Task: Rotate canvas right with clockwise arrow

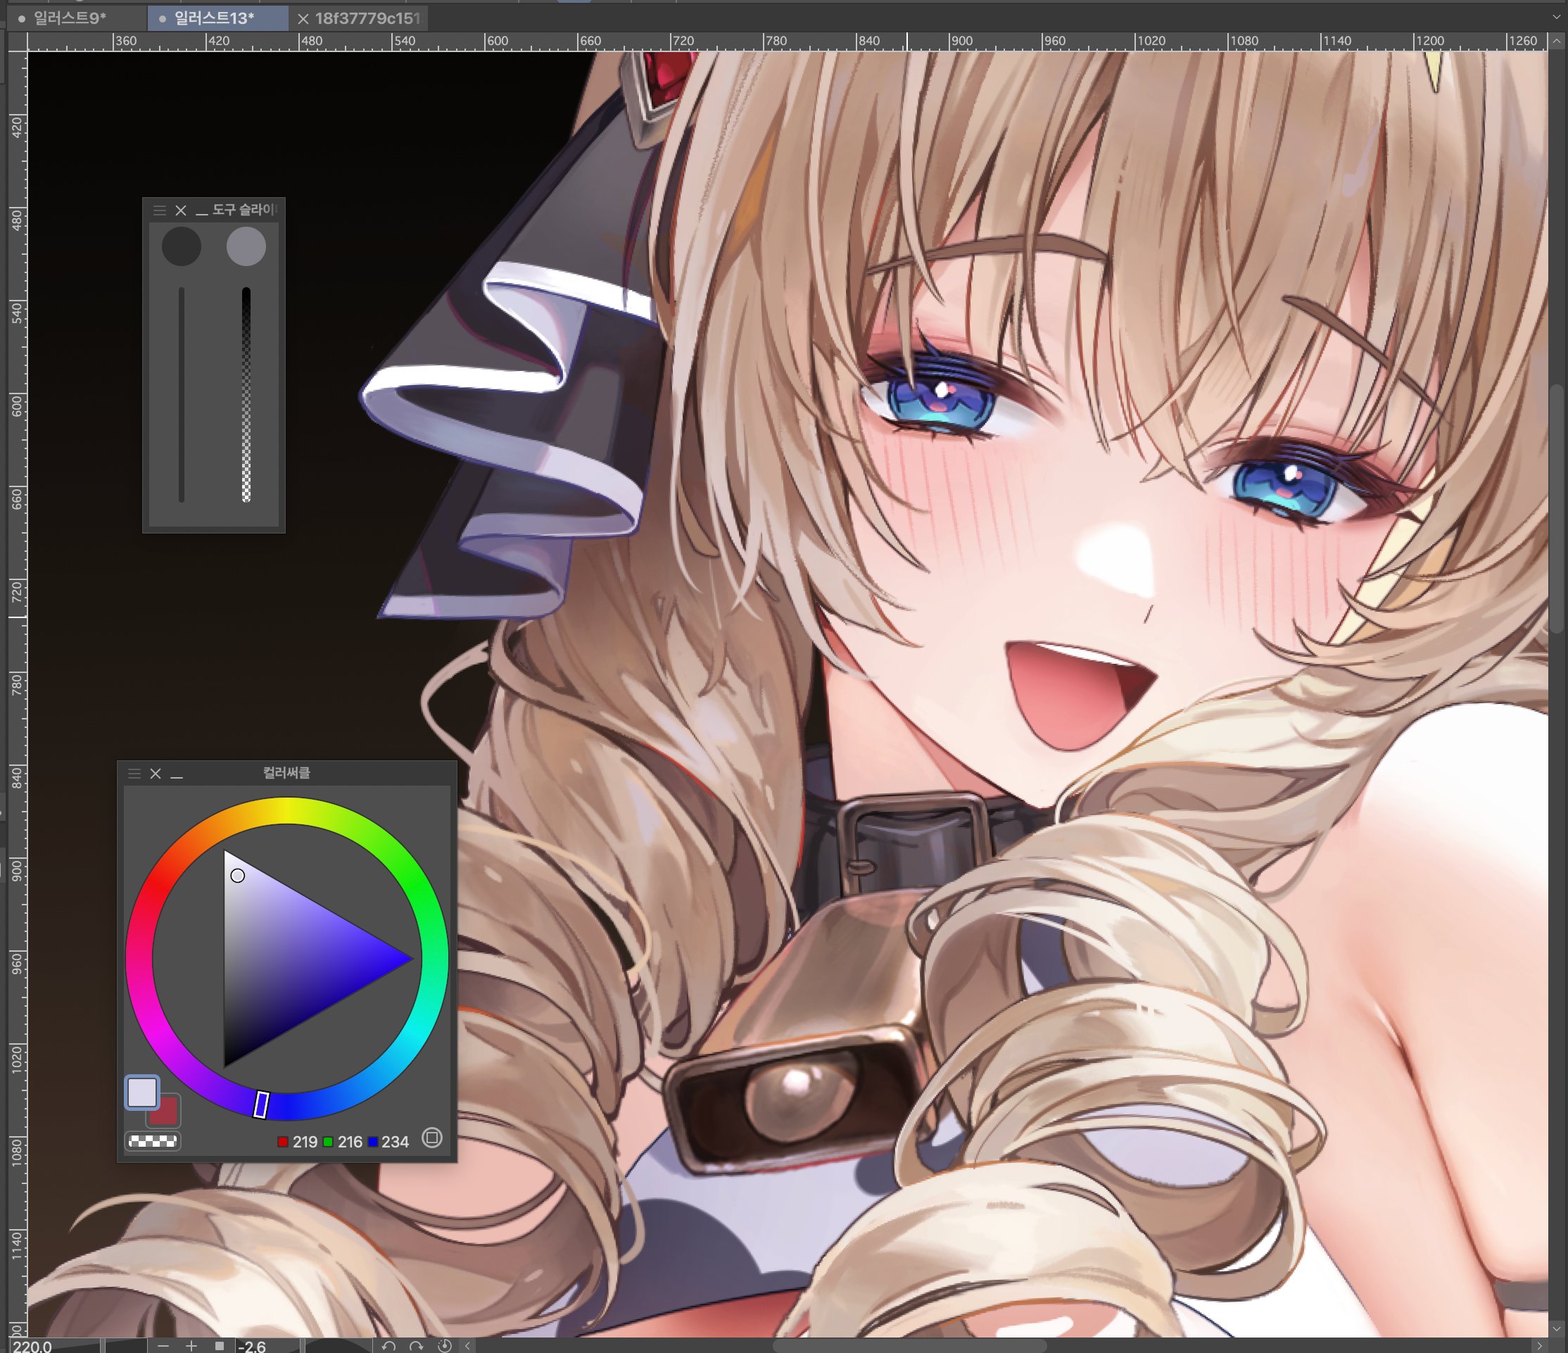Action: [x=416, y=1345]
